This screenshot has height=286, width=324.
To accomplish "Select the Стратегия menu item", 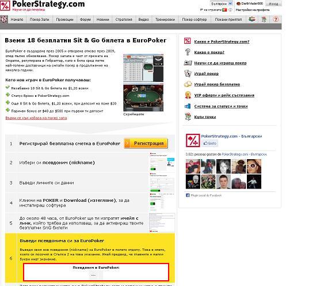I will (124, 19).
